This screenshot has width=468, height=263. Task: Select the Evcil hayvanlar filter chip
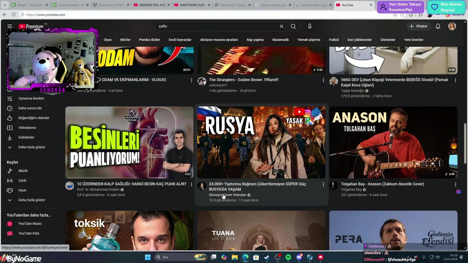point(180,40)
